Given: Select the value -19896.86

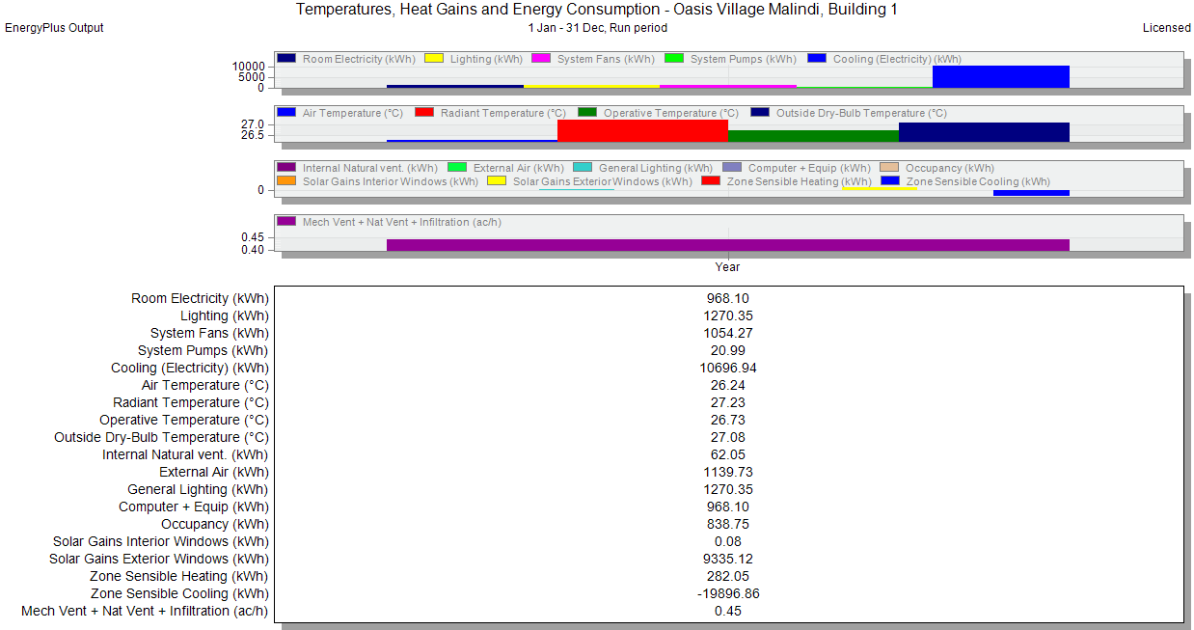Looking at the screenshot, I should coord(728,593).
